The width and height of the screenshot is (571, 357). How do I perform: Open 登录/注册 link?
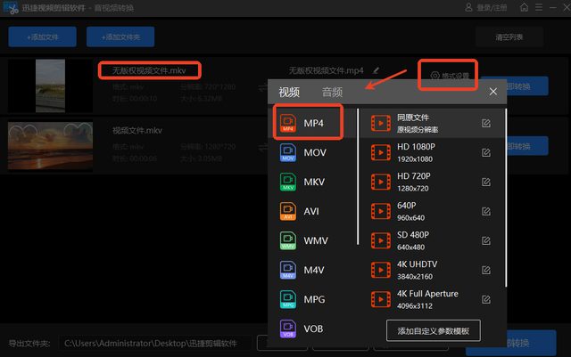tap(492, 8)
